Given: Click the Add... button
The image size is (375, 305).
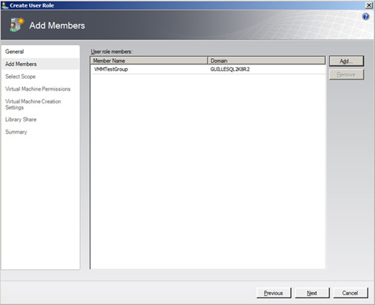Looking at the screenshot, I should (346, 61).
